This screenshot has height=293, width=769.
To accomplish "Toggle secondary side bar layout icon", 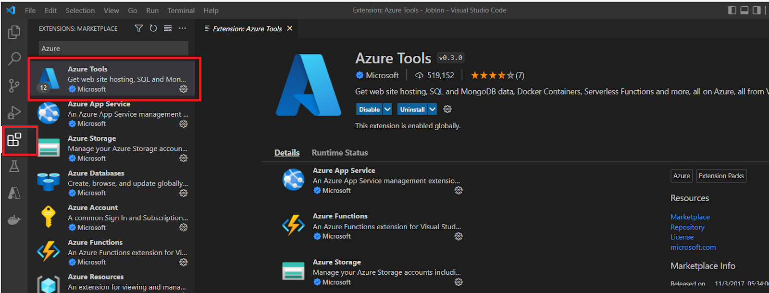I will [x=757, y=10].
